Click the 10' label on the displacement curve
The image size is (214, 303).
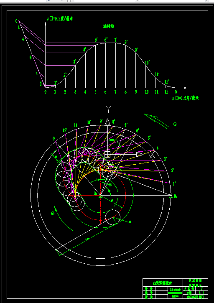tap(147, 63)
